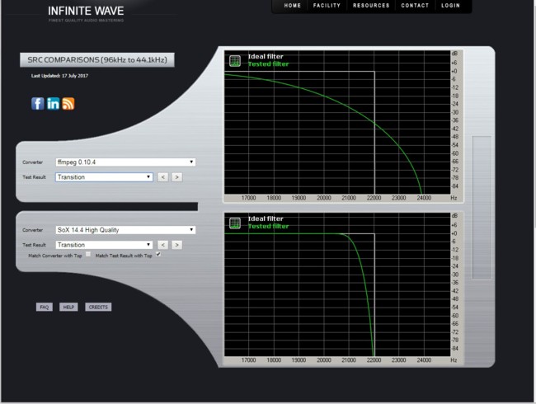536x404 pixels.
Task: Go to previous test result in bottom panel
Action: click(162, 245)
